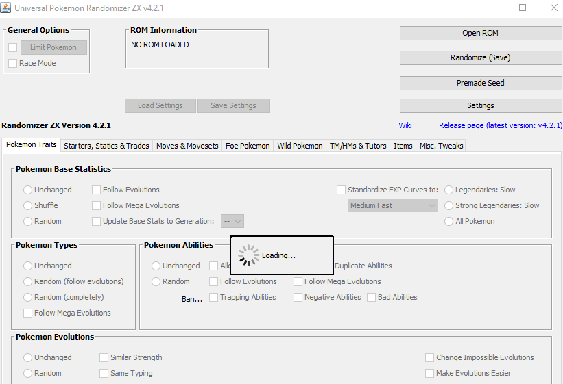
Task: Open the Release page link
Action: click(501, 125)
